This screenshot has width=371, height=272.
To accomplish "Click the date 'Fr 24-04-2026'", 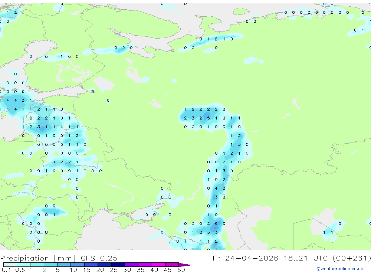I will 245,258.
